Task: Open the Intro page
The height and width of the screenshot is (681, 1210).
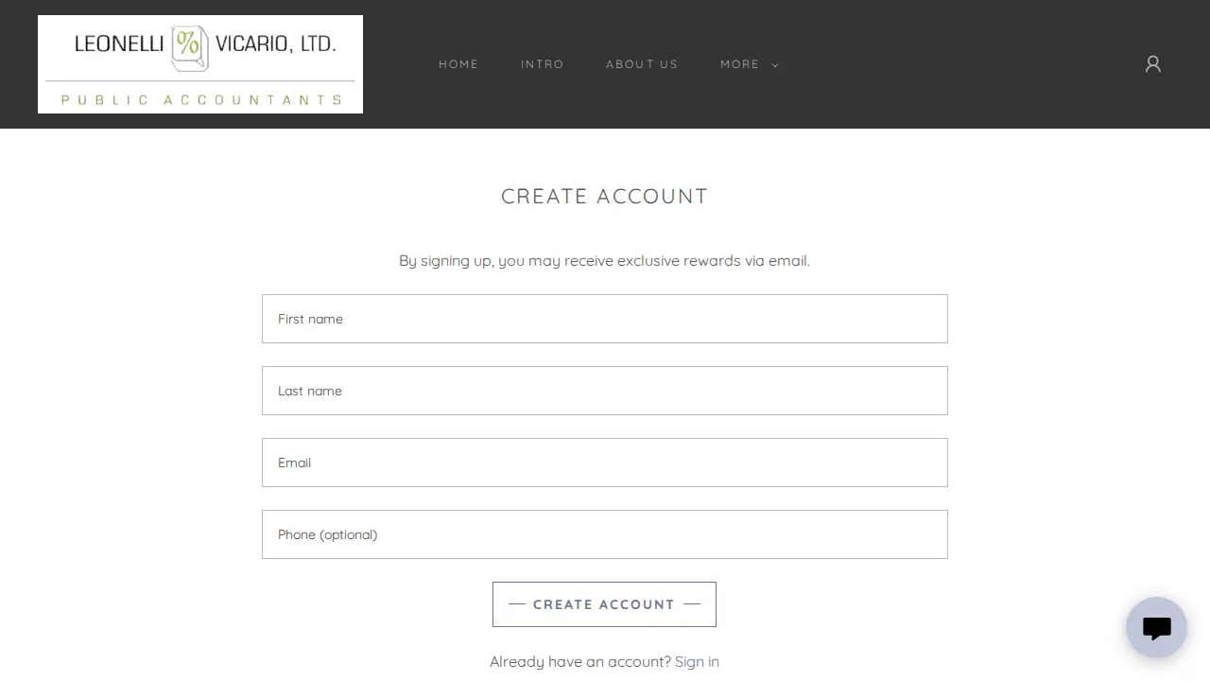Action: click(543, 64)
